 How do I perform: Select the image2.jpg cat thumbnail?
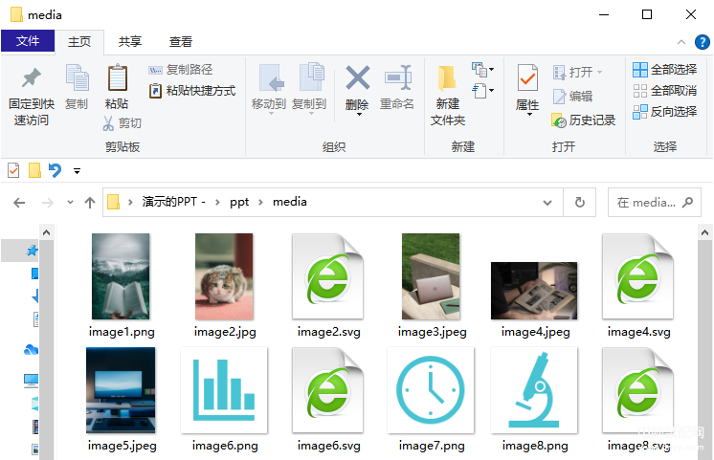click(x=224, y=276)
